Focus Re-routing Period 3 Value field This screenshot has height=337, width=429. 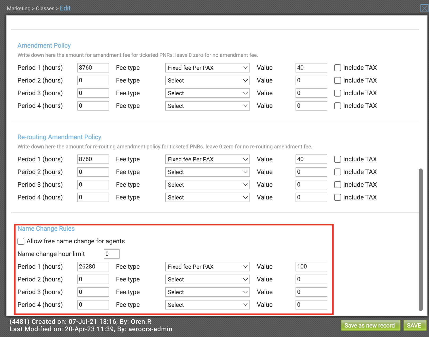tap(311, 185)
